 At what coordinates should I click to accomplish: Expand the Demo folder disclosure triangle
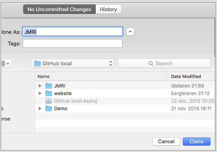click(40, 109)
